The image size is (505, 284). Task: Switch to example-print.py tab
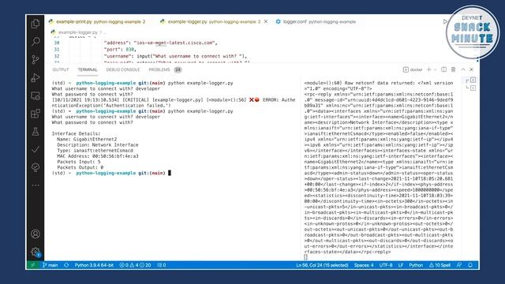click(x=97, y=21)
